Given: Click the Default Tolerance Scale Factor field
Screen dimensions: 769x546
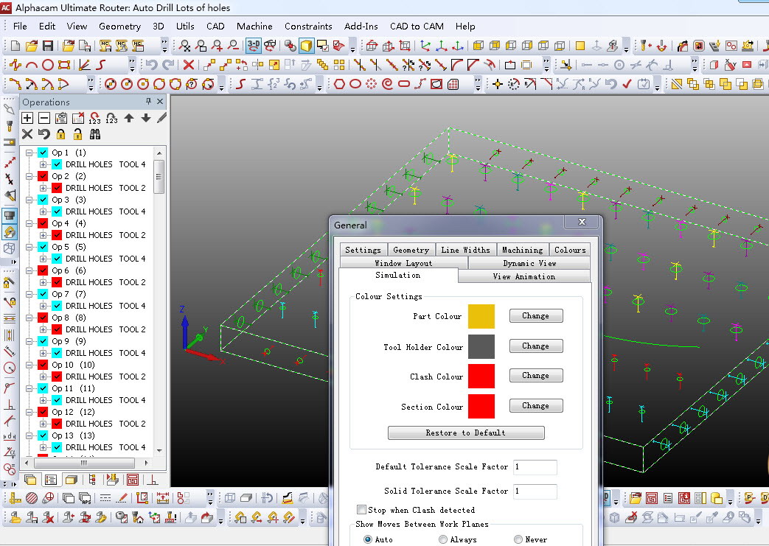Looking at the screenshot, I should [x=535, y=467].
